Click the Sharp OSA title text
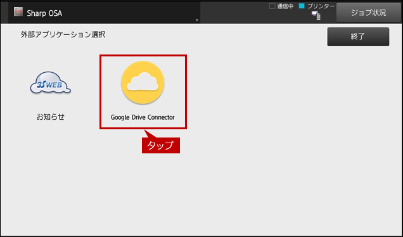 44,13
